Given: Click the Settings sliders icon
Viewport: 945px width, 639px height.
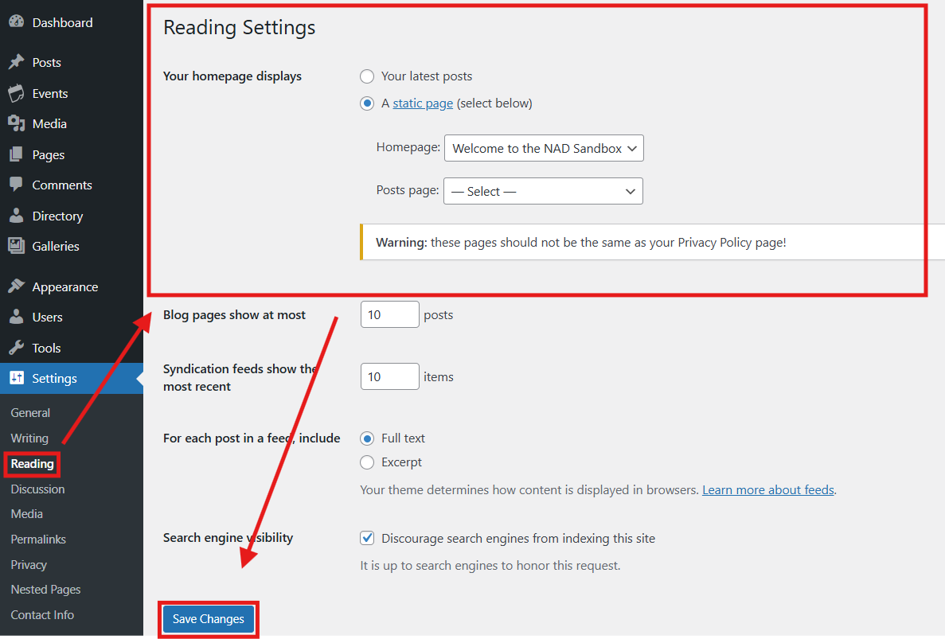Looking at the screenshot, I should click(x=16, y=378).
